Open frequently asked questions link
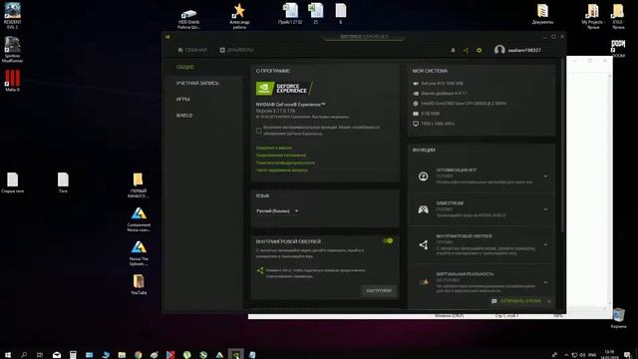The image size is (638, 359). point(281,171)
